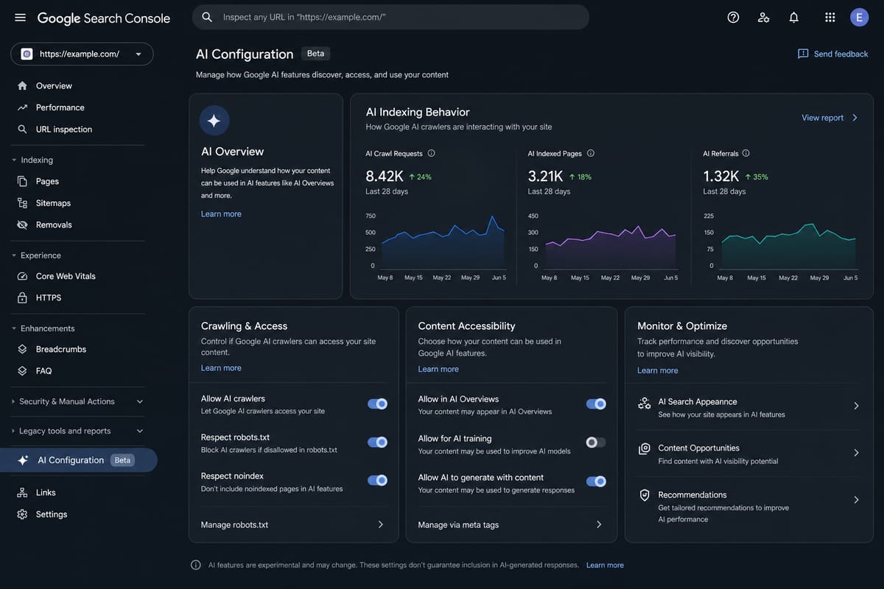Click the search magnifier icon in URL bar

207,17
